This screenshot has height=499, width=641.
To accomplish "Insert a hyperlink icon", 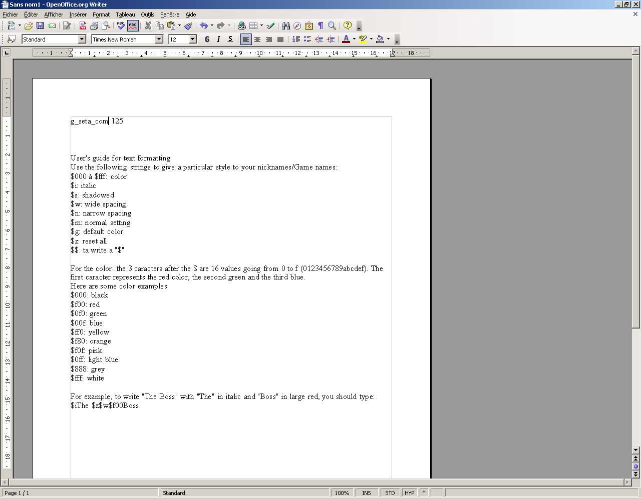I will [x=242, y=25].
